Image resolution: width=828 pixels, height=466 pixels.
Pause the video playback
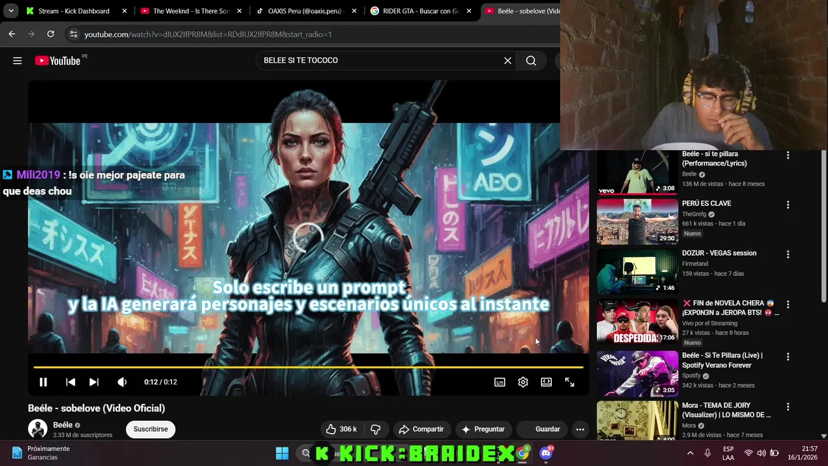[x=43, y=382]
